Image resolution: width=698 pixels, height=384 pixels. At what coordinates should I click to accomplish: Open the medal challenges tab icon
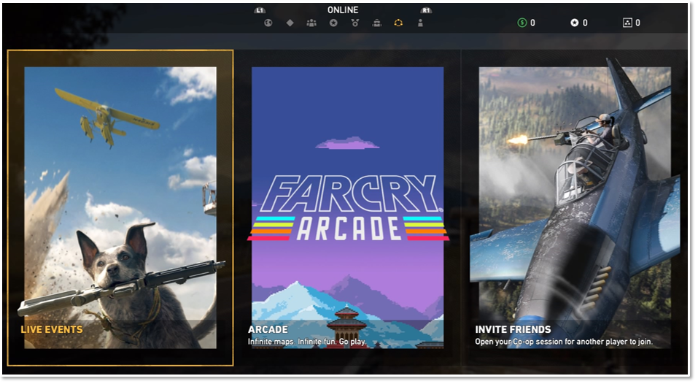(x=354, y=23)
